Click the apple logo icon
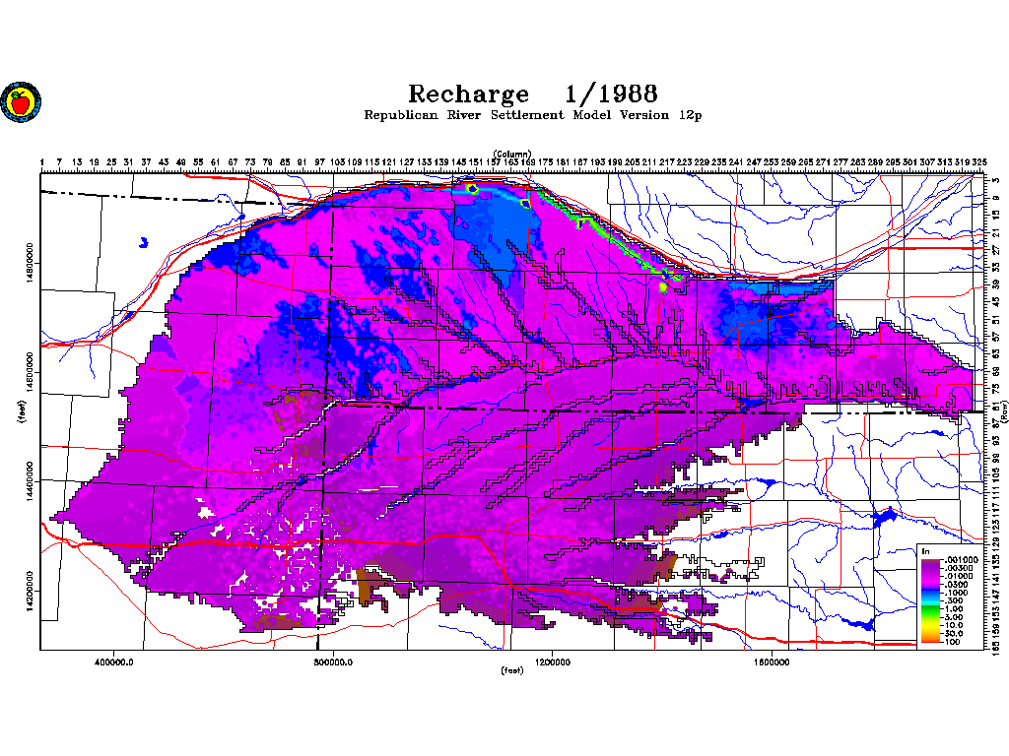This screenshot has height=756, width=1009. [x=21, y=102]
